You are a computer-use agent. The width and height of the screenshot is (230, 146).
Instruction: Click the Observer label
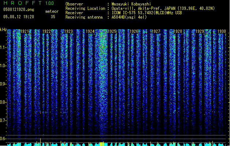click(x=74, y=4)
